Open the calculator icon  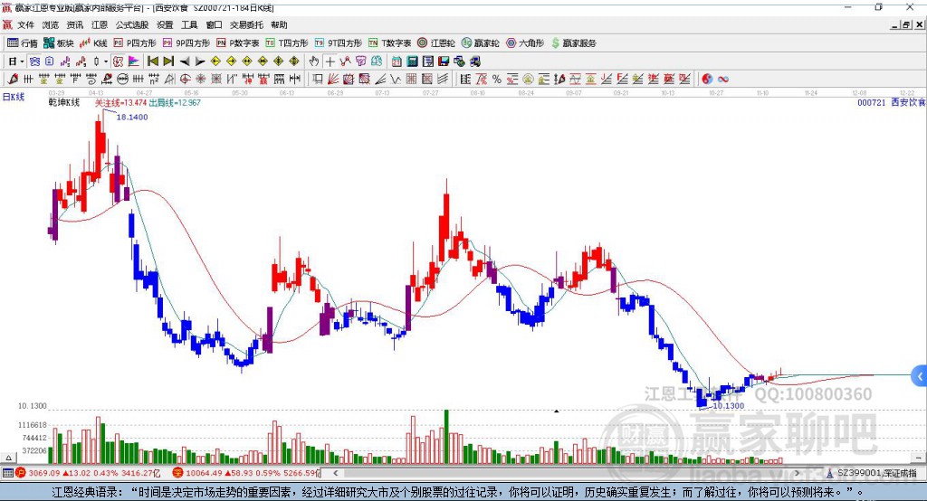click(x=412, y=61)
